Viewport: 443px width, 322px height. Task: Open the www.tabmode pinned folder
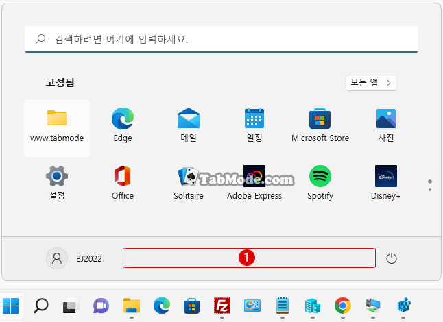57,128
